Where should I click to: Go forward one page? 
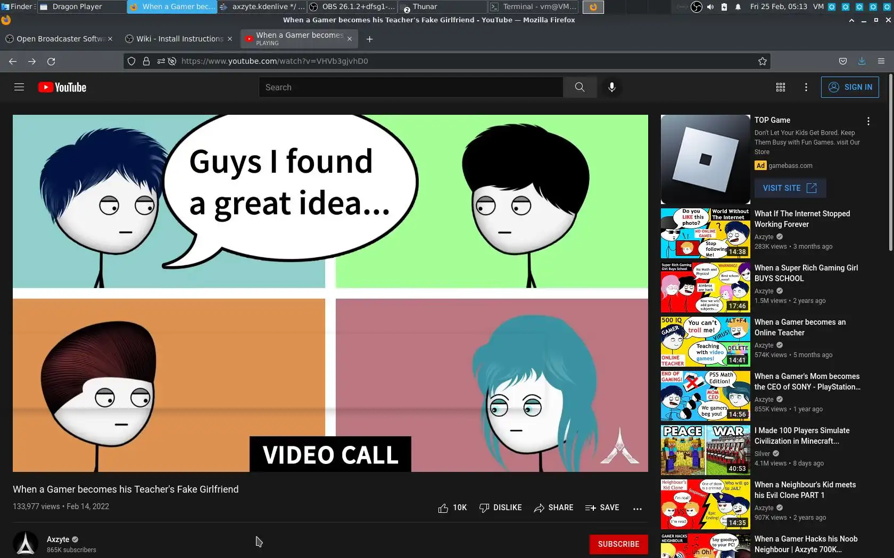tap(32, 61)
